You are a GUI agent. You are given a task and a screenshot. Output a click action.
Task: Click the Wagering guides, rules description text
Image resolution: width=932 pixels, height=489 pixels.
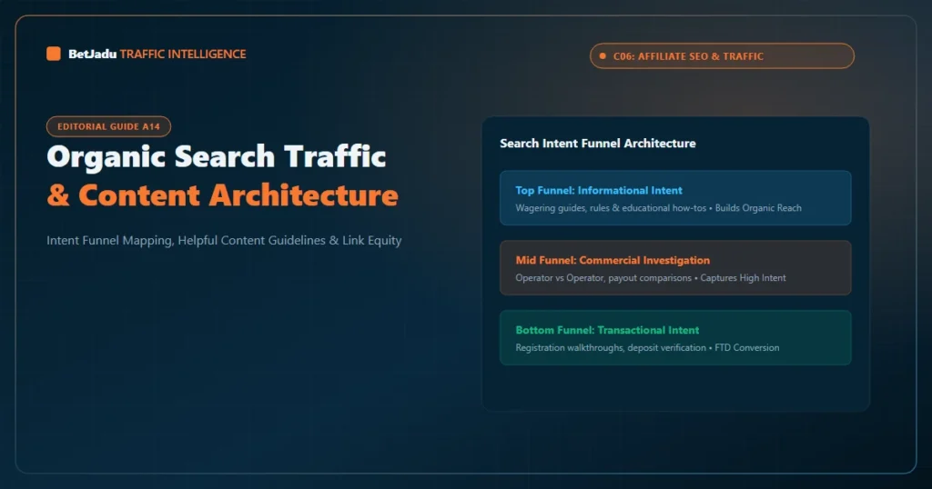tap(659, 208)
